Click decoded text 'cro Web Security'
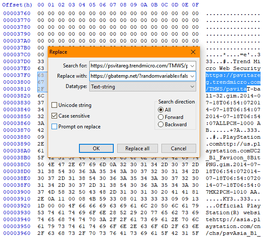Viewport: 264px width, 237px height. 233,68
